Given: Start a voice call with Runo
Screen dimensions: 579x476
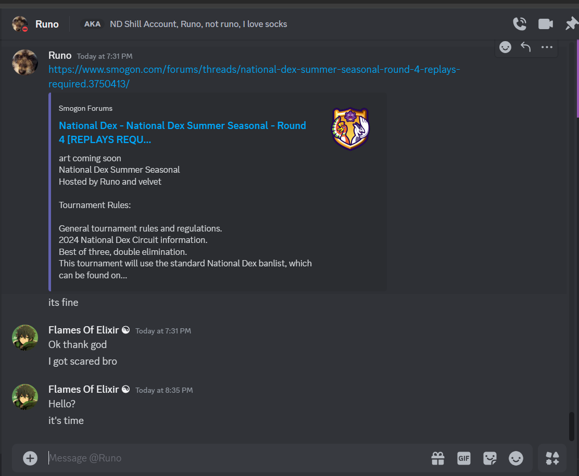Looking at the screenshot, I should click(x=519, y=24).
